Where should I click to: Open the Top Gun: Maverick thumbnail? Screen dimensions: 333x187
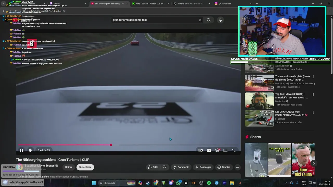(259, 101)
